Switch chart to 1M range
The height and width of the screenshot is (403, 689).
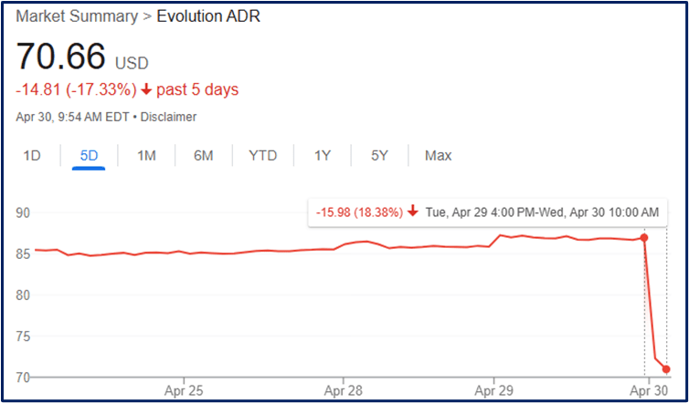coord(146,156)
